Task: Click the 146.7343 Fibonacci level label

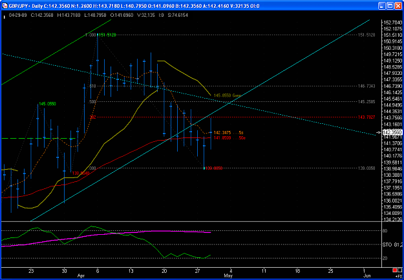Action: coord(367,86)
